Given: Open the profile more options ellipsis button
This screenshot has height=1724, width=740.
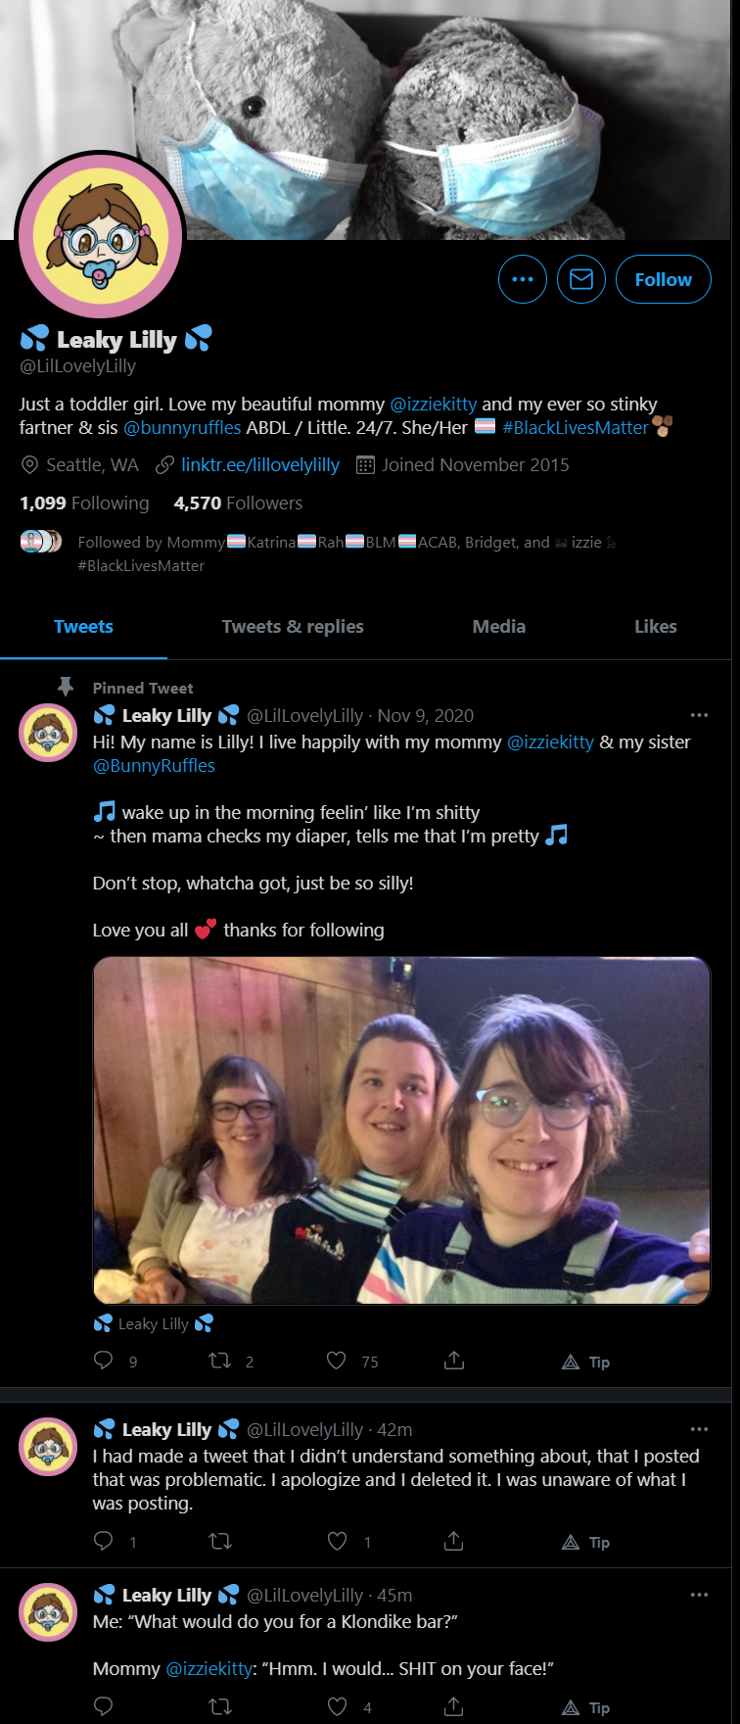Looking at the screenshot, I should pyautogui.click(x=523, y=279).
